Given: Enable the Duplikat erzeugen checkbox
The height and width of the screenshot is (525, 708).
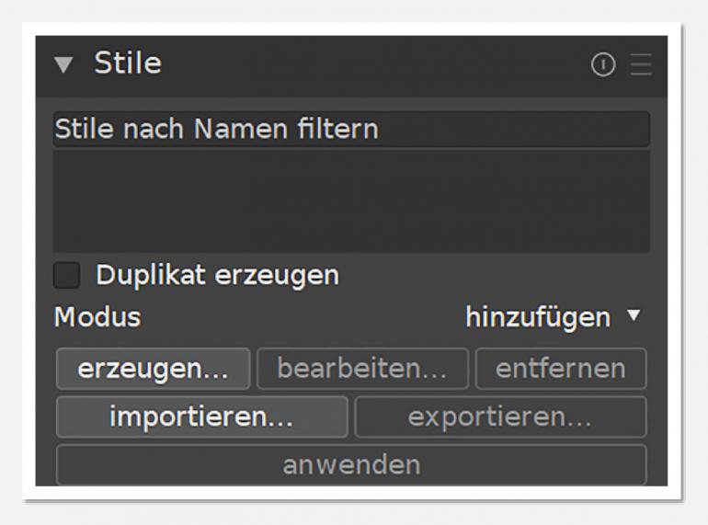Looking at the screenshot, I should point(66,275).
